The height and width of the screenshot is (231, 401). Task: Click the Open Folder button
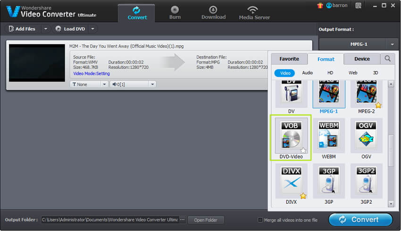point(206,220)
